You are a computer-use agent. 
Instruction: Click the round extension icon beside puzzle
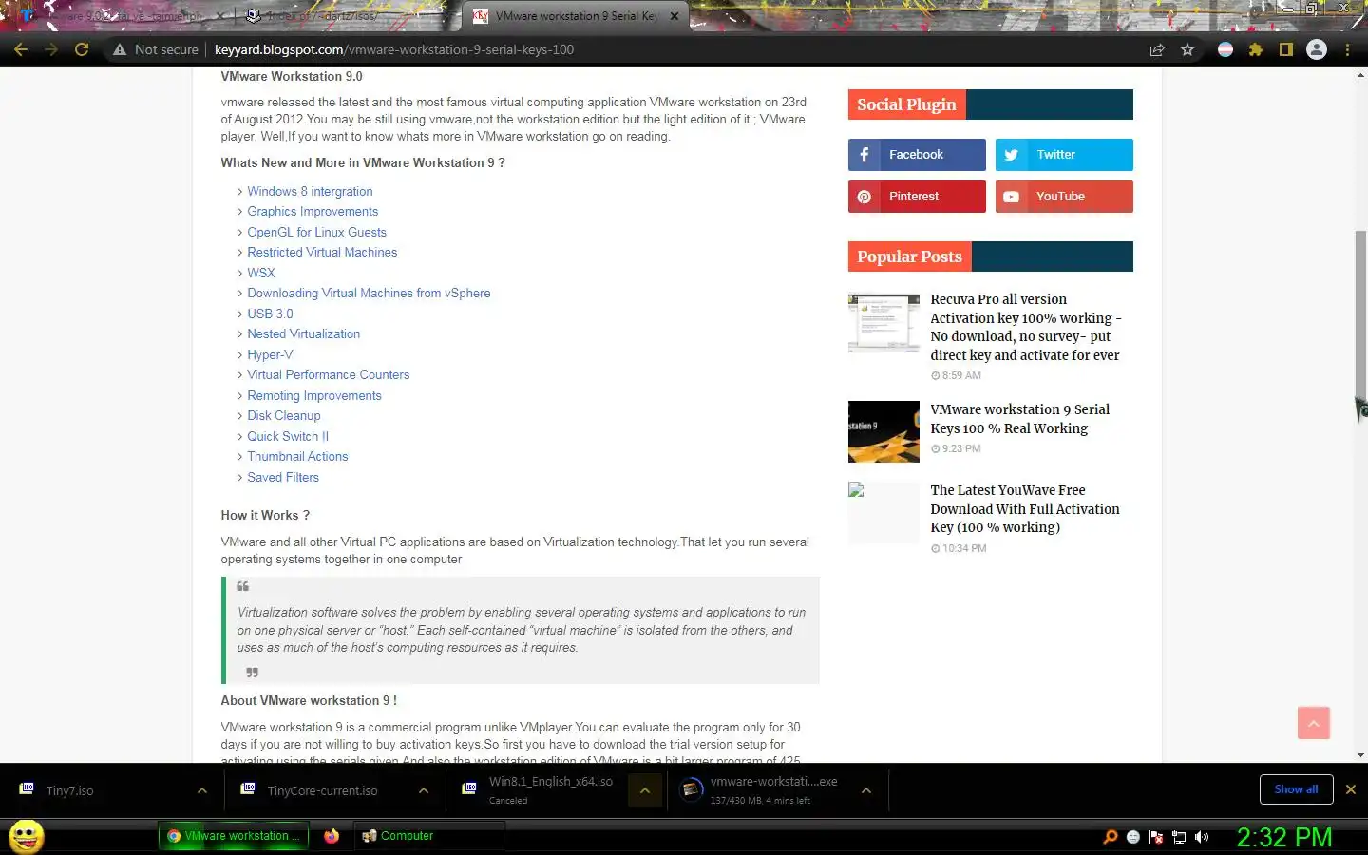pyautogui.click(x=1225, y=49)
